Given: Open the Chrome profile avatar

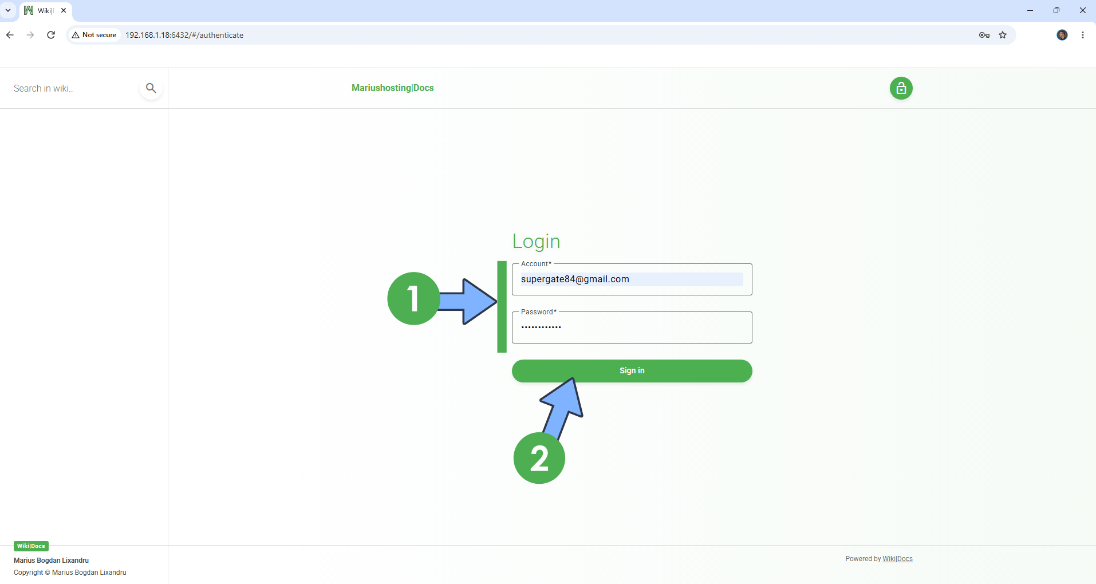Looking at the screenshot, I should point(1062,35).
